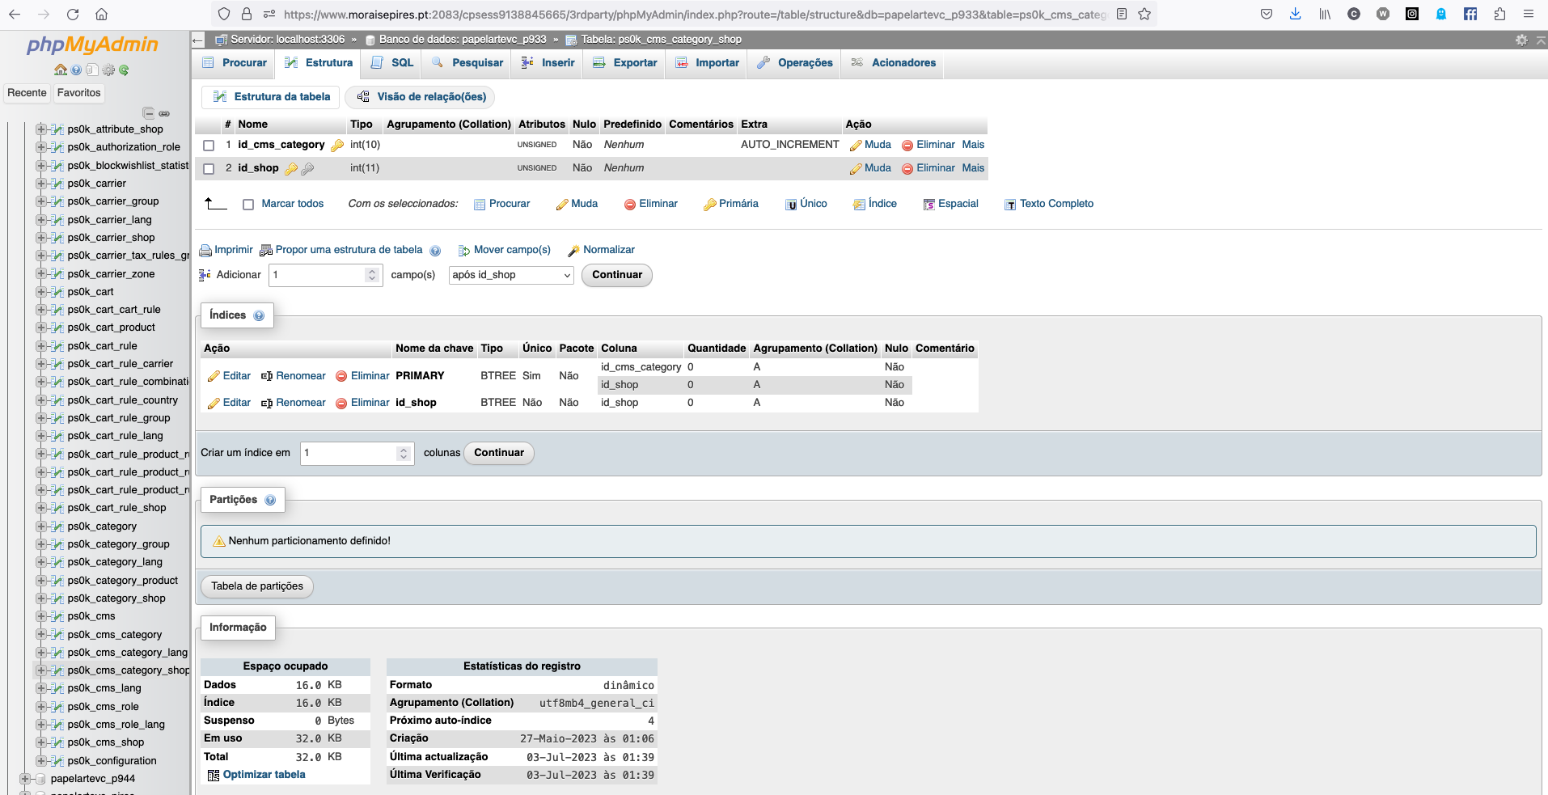Click the Tabela de partições button
The height and width of the screenshot is (795, 1548).
(257, 586)
